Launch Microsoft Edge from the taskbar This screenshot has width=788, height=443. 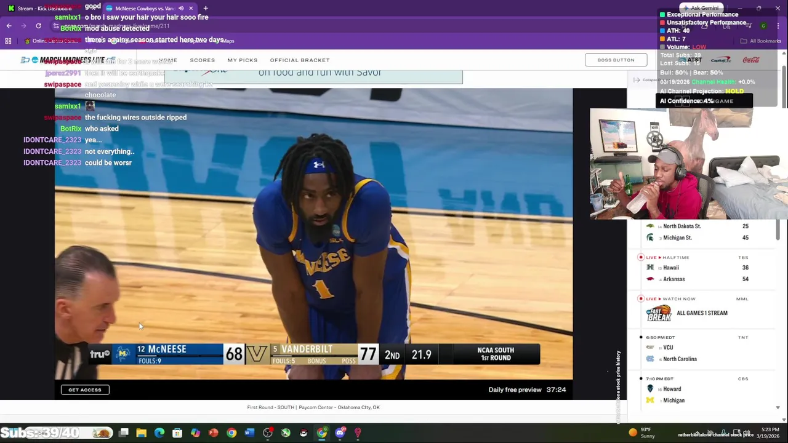[x=159, y=433]
